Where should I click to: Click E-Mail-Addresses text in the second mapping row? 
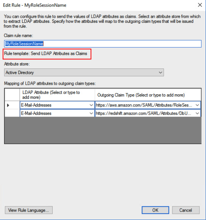click(36, 113)
